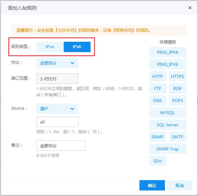Select IPv6 rule type

click(77, 47)
